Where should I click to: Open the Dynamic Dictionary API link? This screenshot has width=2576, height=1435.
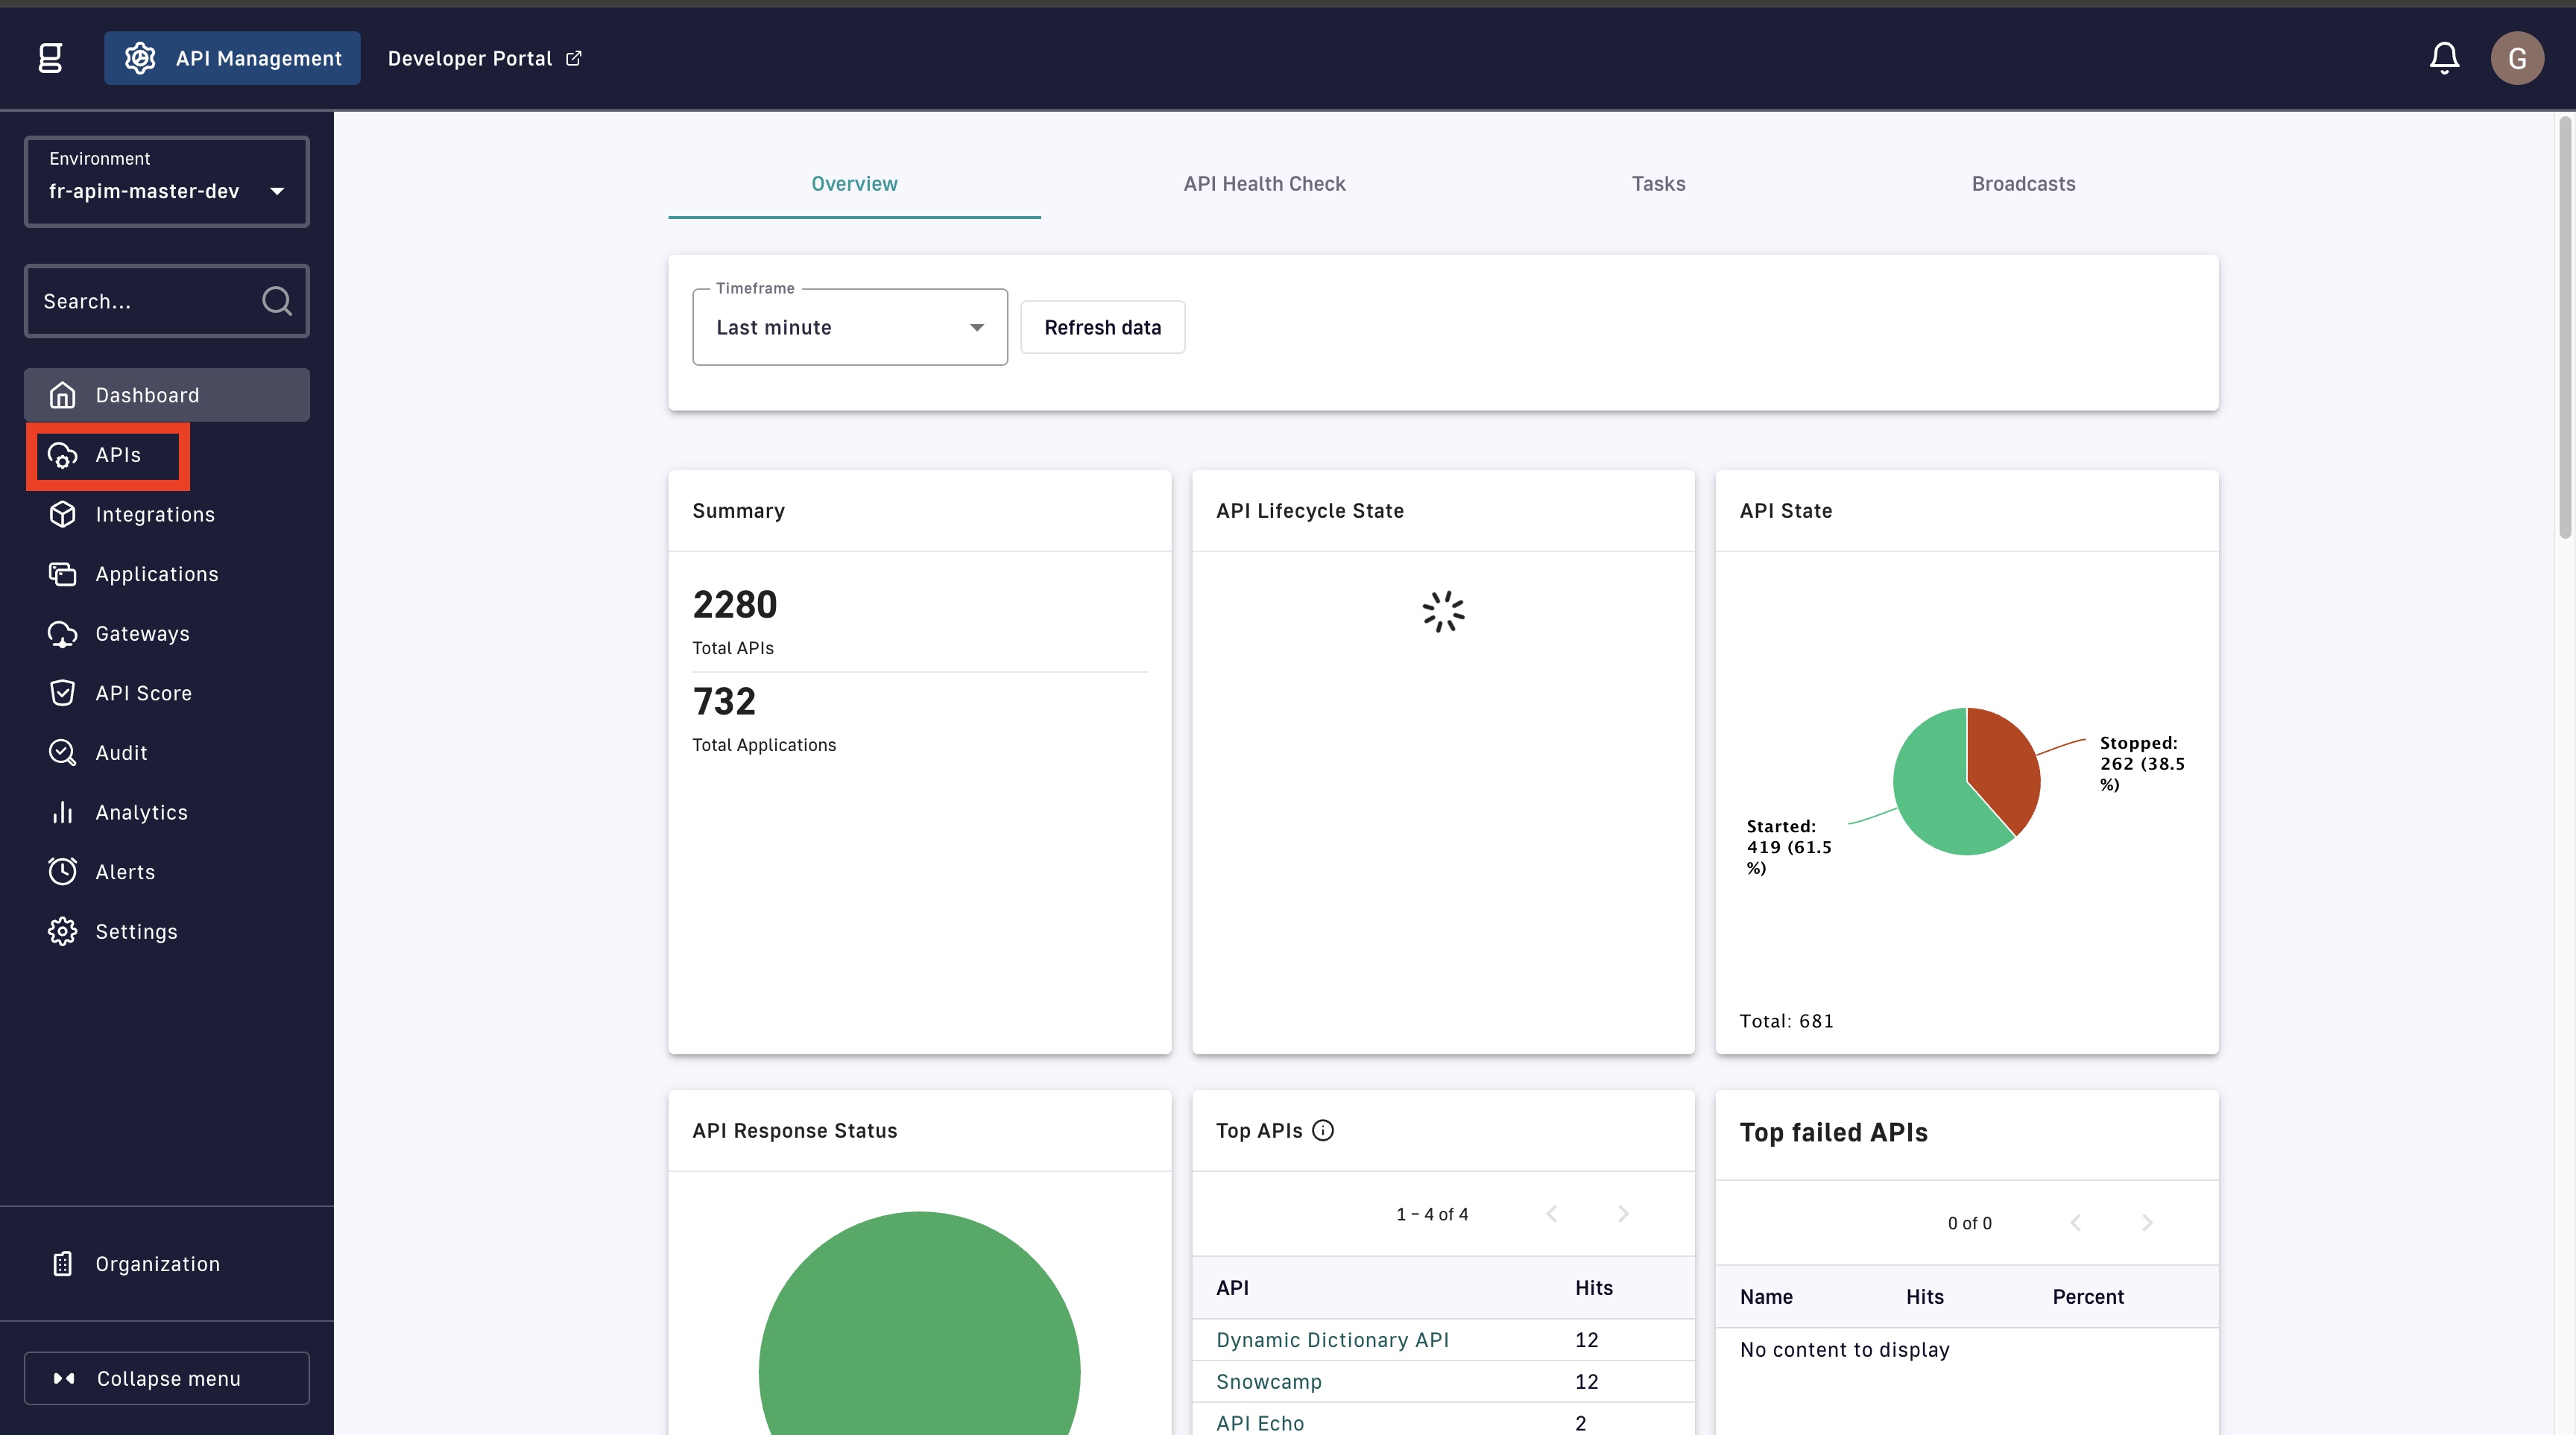point(1332,1340)
